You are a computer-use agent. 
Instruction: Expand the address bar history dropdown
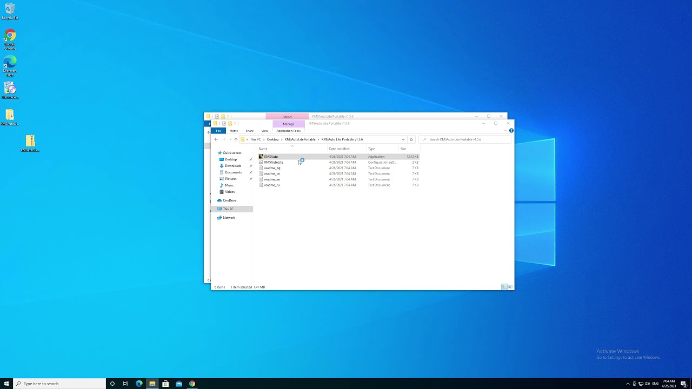(x=403, y=139)
